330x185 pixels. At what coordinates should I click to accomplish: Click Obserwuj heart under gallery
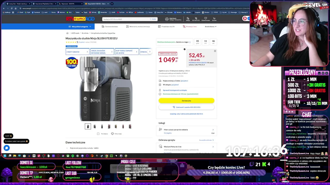[112, 134]
